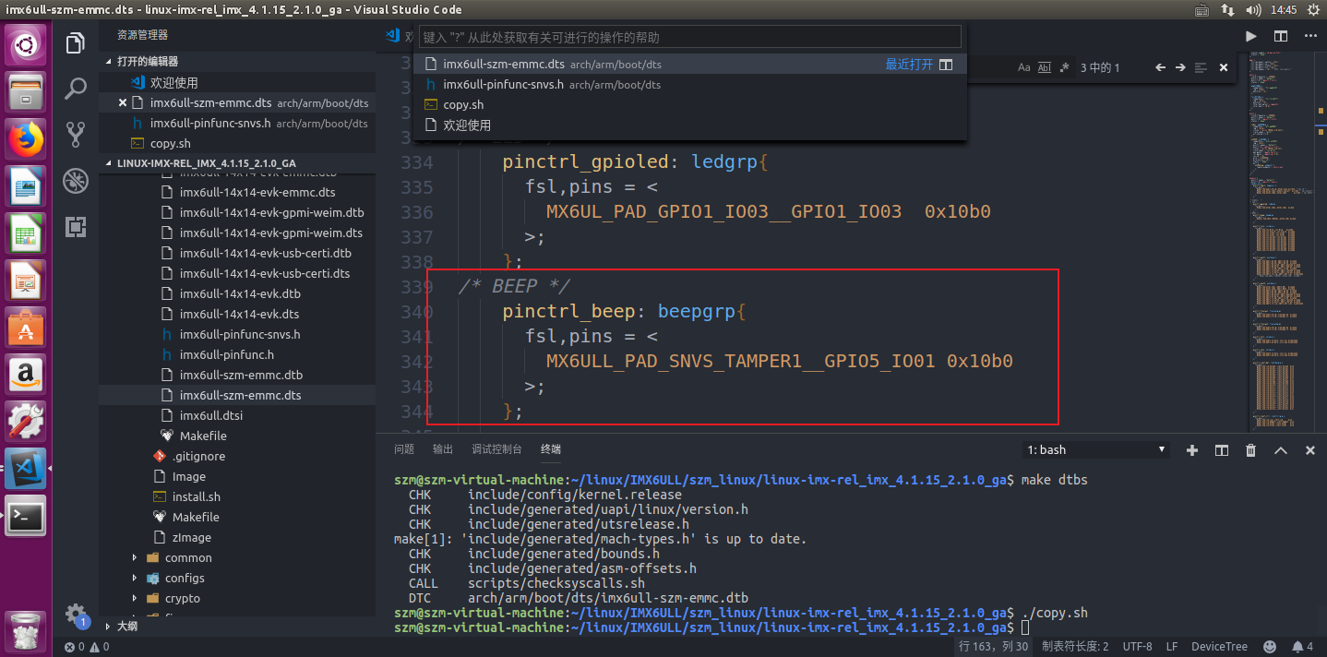Change indentation 制表符长度: 2

click(1075, 647)
